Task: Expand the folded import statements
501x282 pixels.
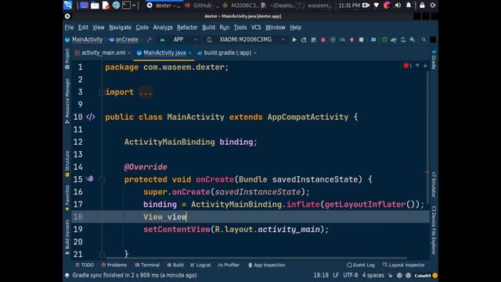Action: click(102, 92)
